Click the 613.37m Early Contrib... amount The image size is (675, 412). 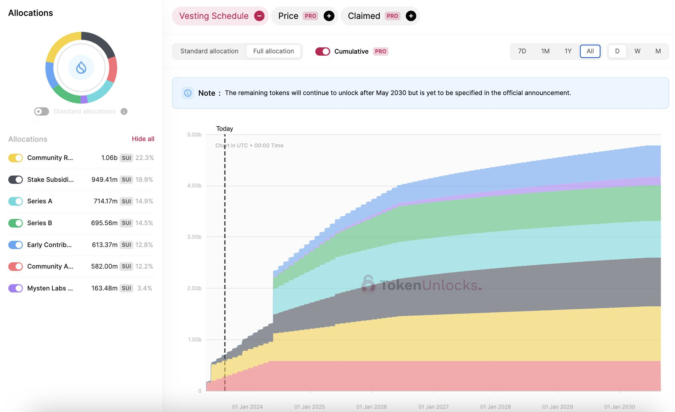(x=105, y=245)
